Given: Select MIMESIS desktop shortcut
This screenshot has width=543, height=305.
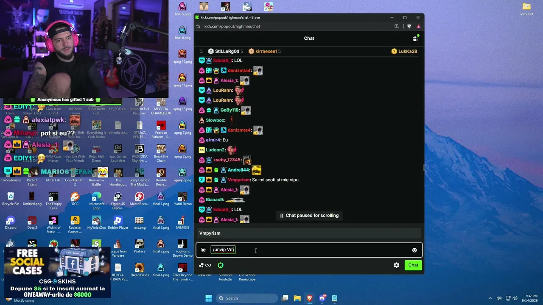Looking at the screenshot, I should (182, 222).
